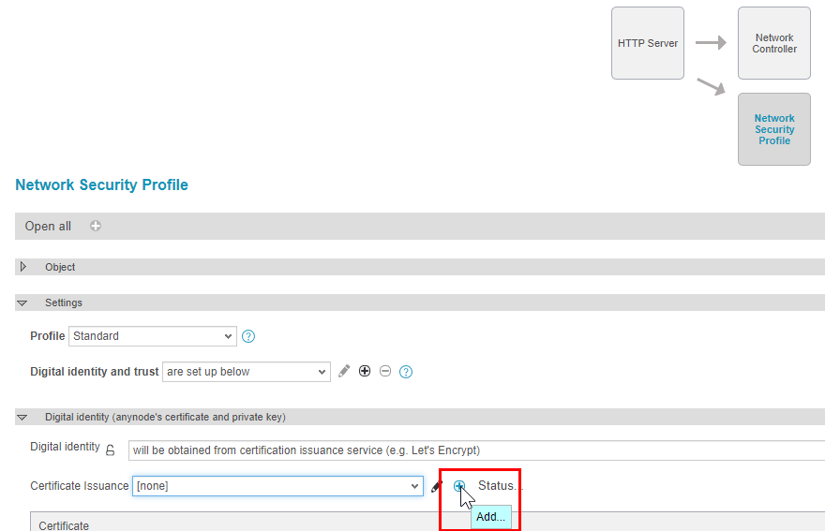Expand the Object section
This screenshot has width=825, height=531.
pos(23,267)
